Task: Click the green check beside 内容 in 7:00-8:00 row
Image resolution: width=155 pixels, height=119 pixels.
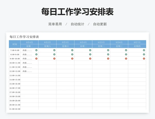Action: (36, 50)
